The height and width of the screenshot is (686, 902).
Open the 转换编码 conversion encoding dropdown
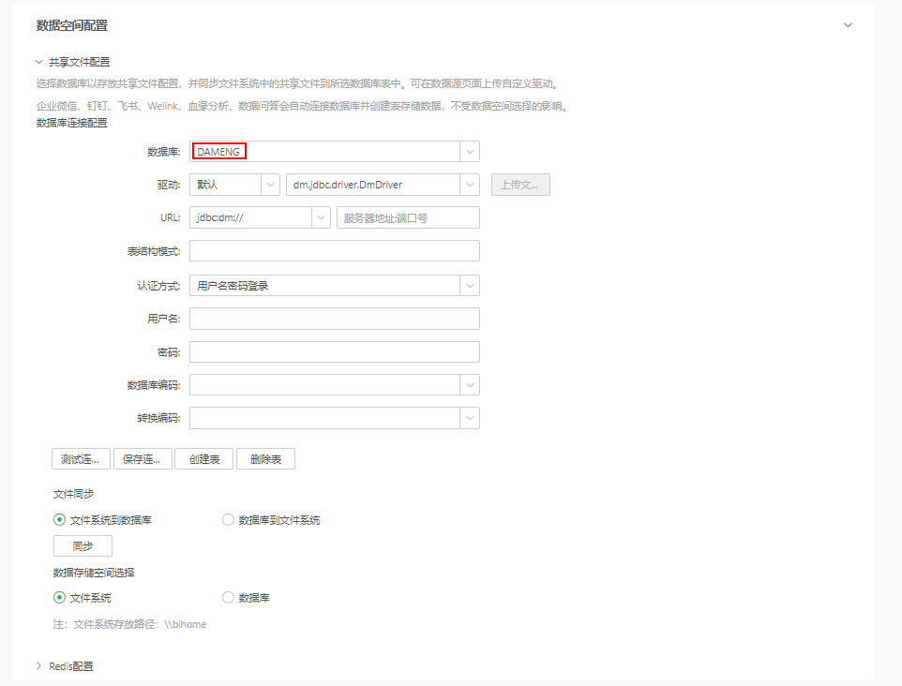(469, 417)
